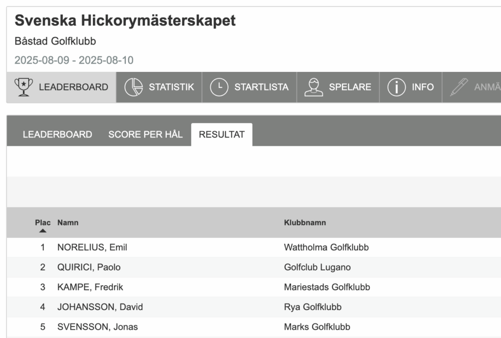Sort by the Namn column header
Screen dimensions: 501x338
pyautogui.click(x=68, y=223)
